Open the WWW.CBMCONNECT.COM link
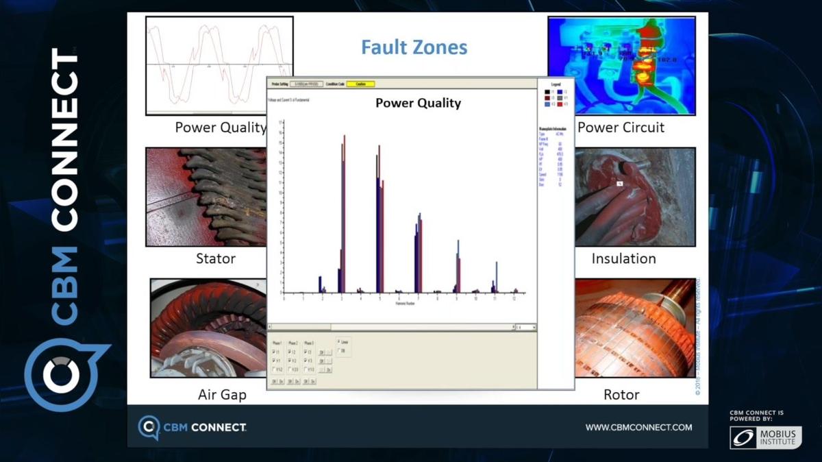Viewport: 822px width, 462px height. tap(638, 427)
